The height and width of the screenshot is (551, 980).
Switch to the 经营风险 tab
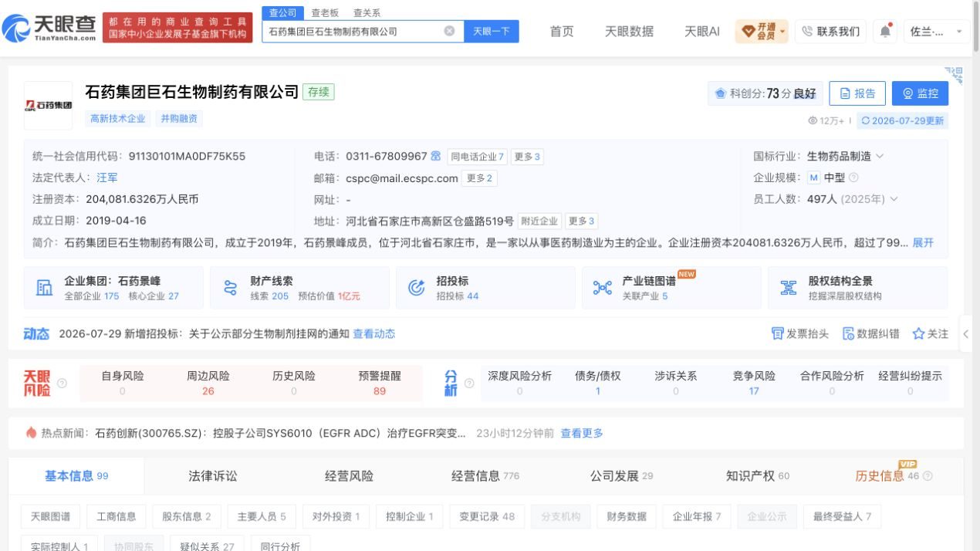349,476
